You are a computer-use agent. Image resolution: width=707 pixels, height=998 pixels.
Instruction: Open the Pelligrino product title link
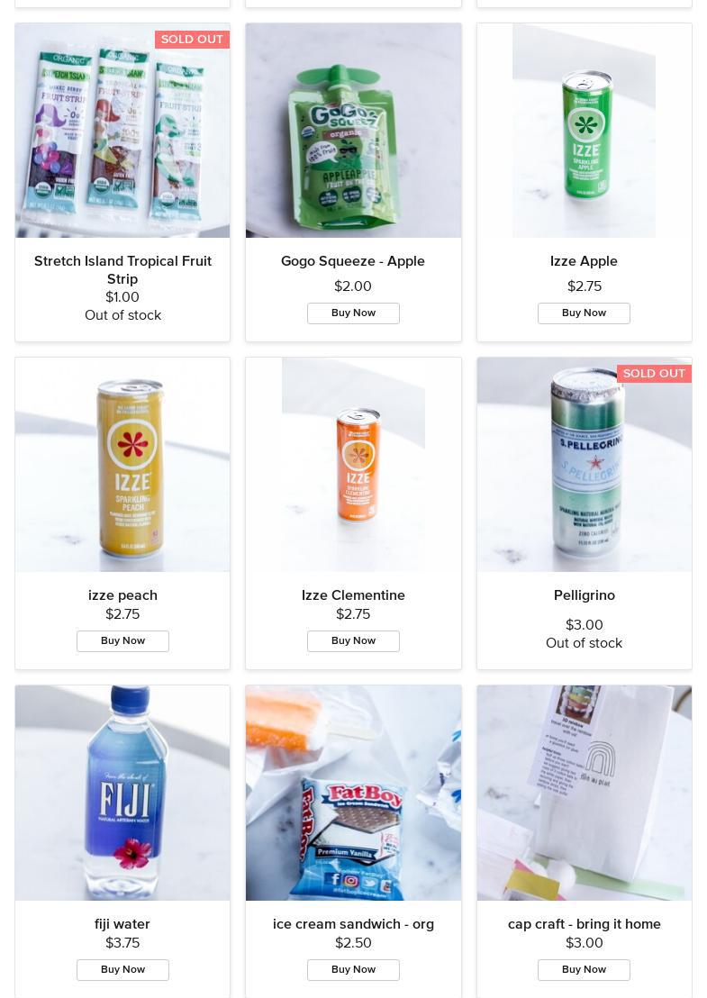point(585,595)
